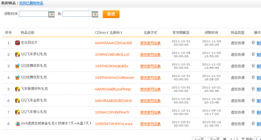This screenshot has height=140, width=261.
Task: Open the jump-to-page dropdown
Action: [258, 139]
